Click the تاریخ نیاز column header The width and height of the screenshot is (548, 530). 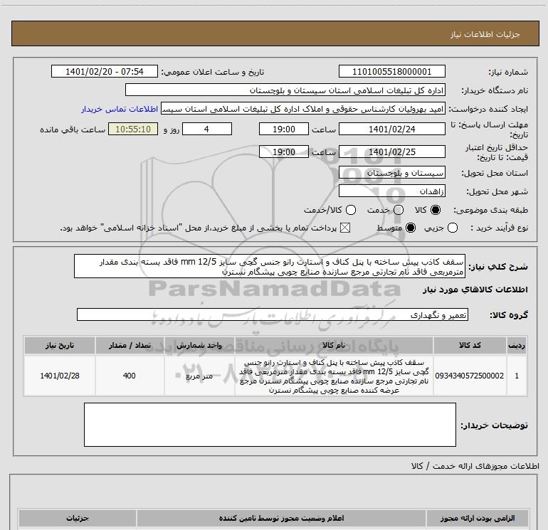[x=59, y=346]
